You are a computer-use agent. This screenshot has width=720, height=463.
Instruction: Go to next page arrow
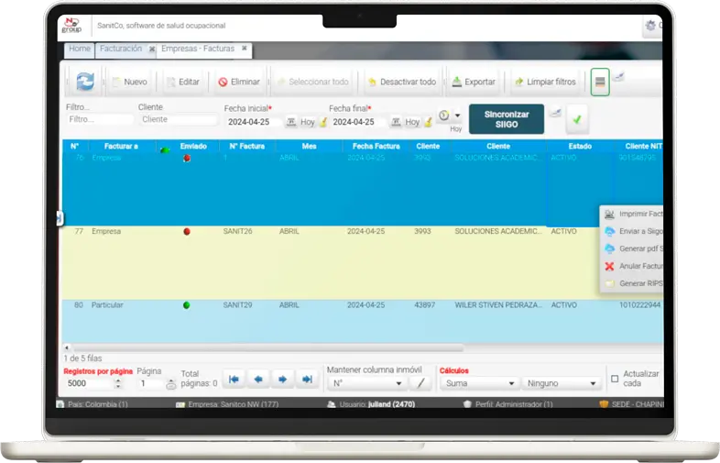click(x=282, y=380)
